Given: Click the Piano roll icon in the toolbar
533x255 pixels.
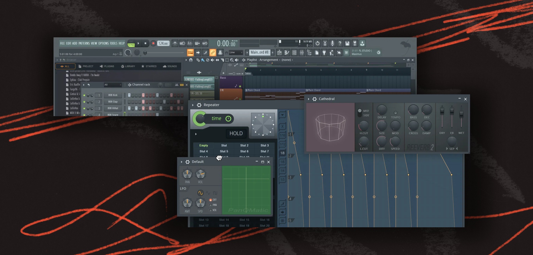Looking at the screenshot, I should click(x=287, y=52).
